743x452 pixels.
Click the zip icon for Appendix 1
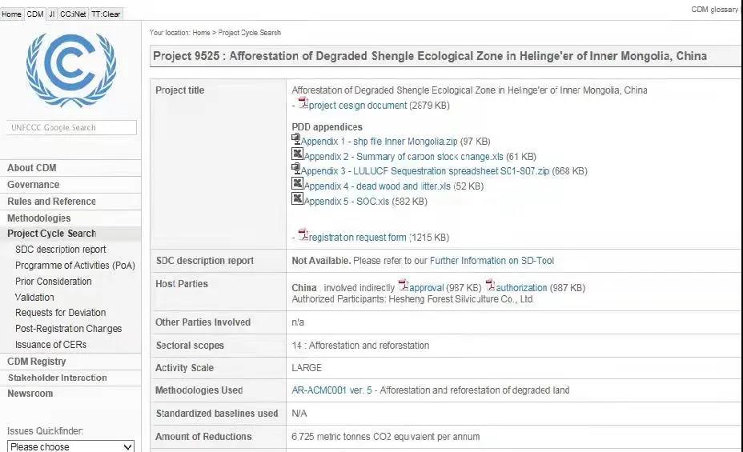click(296, 139)
